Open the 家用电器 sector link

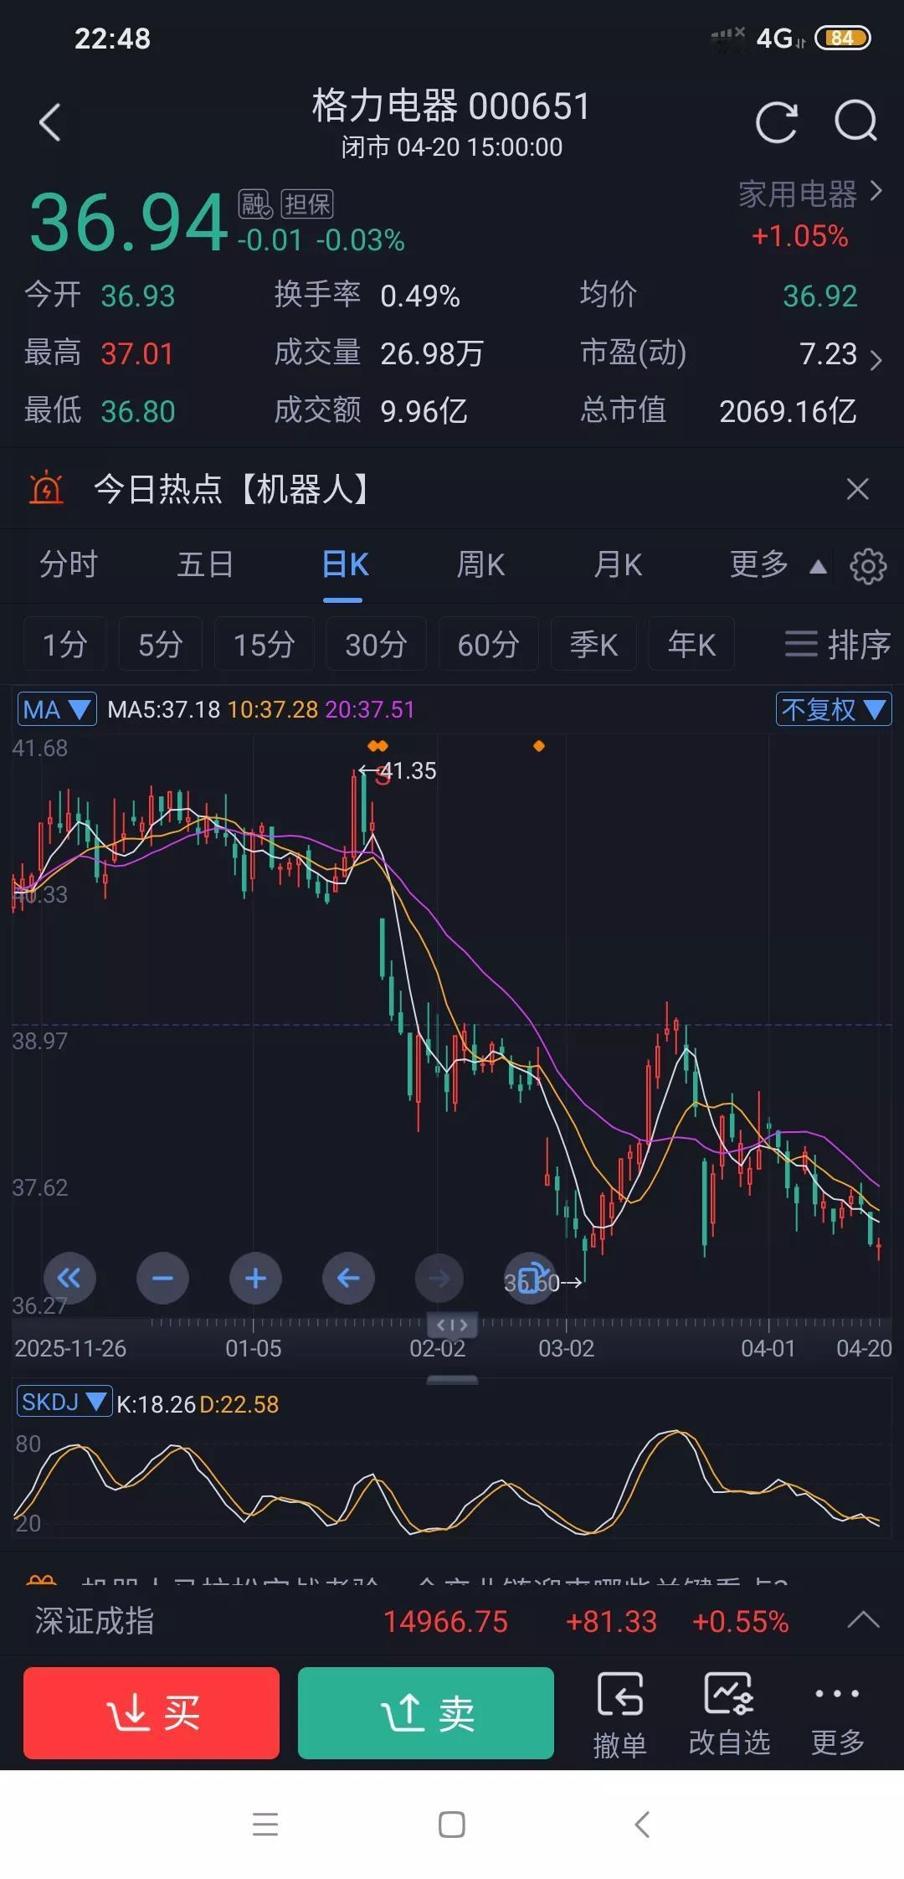[809, 194]
